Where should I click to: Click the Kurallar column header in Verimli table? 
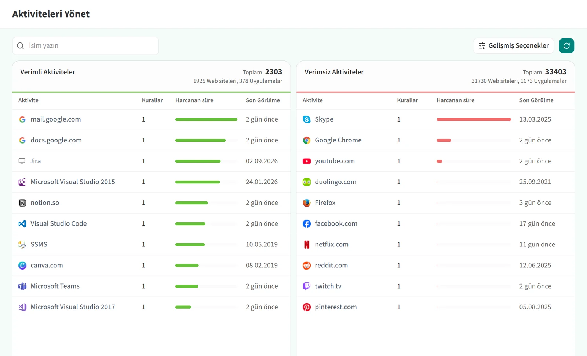(x=152, y=100)
